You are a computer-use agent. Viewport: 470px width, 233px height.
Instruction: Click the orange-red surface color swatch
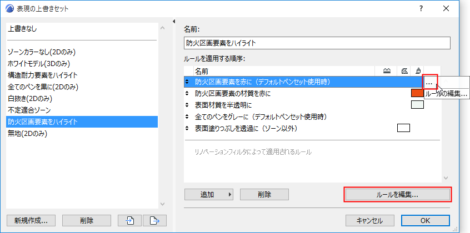point(417,93)
